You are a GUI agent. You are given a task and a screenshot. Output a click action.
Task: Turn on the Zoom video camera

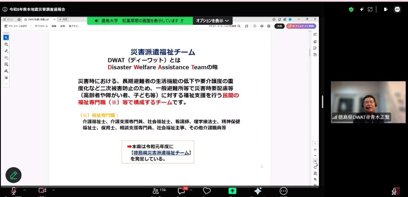click(x=42, y=191)
